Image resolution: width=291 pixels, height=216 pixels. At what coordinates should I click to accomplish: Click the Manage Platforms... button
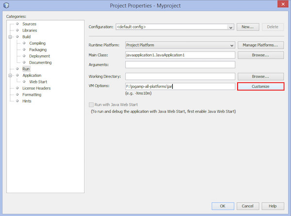260,45
